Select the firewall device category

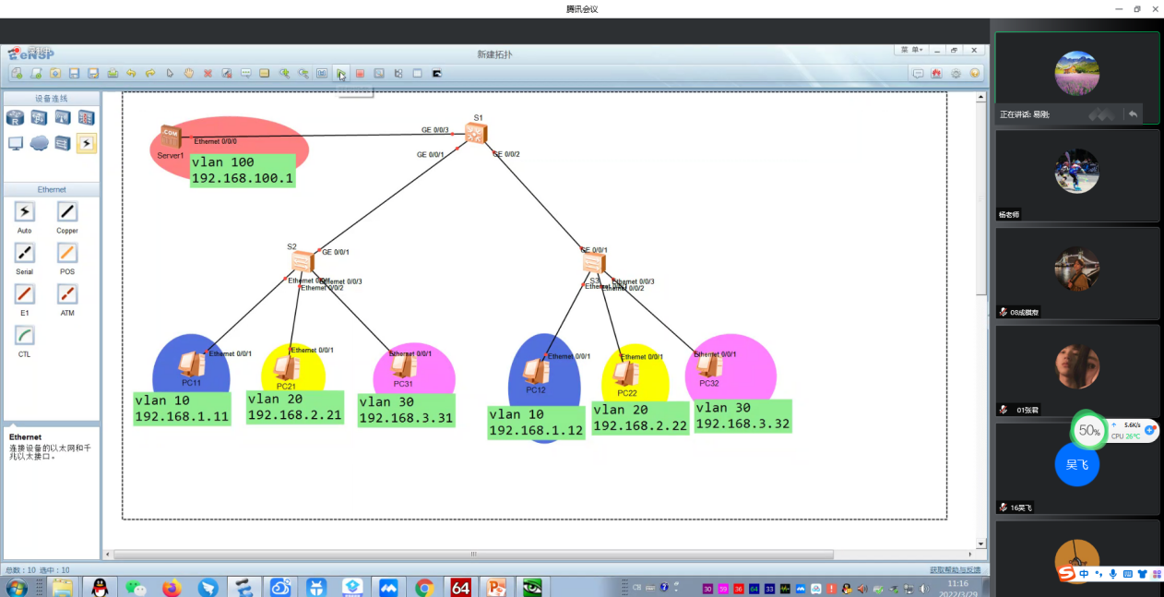pyautogui.click(x=86, y=117)
